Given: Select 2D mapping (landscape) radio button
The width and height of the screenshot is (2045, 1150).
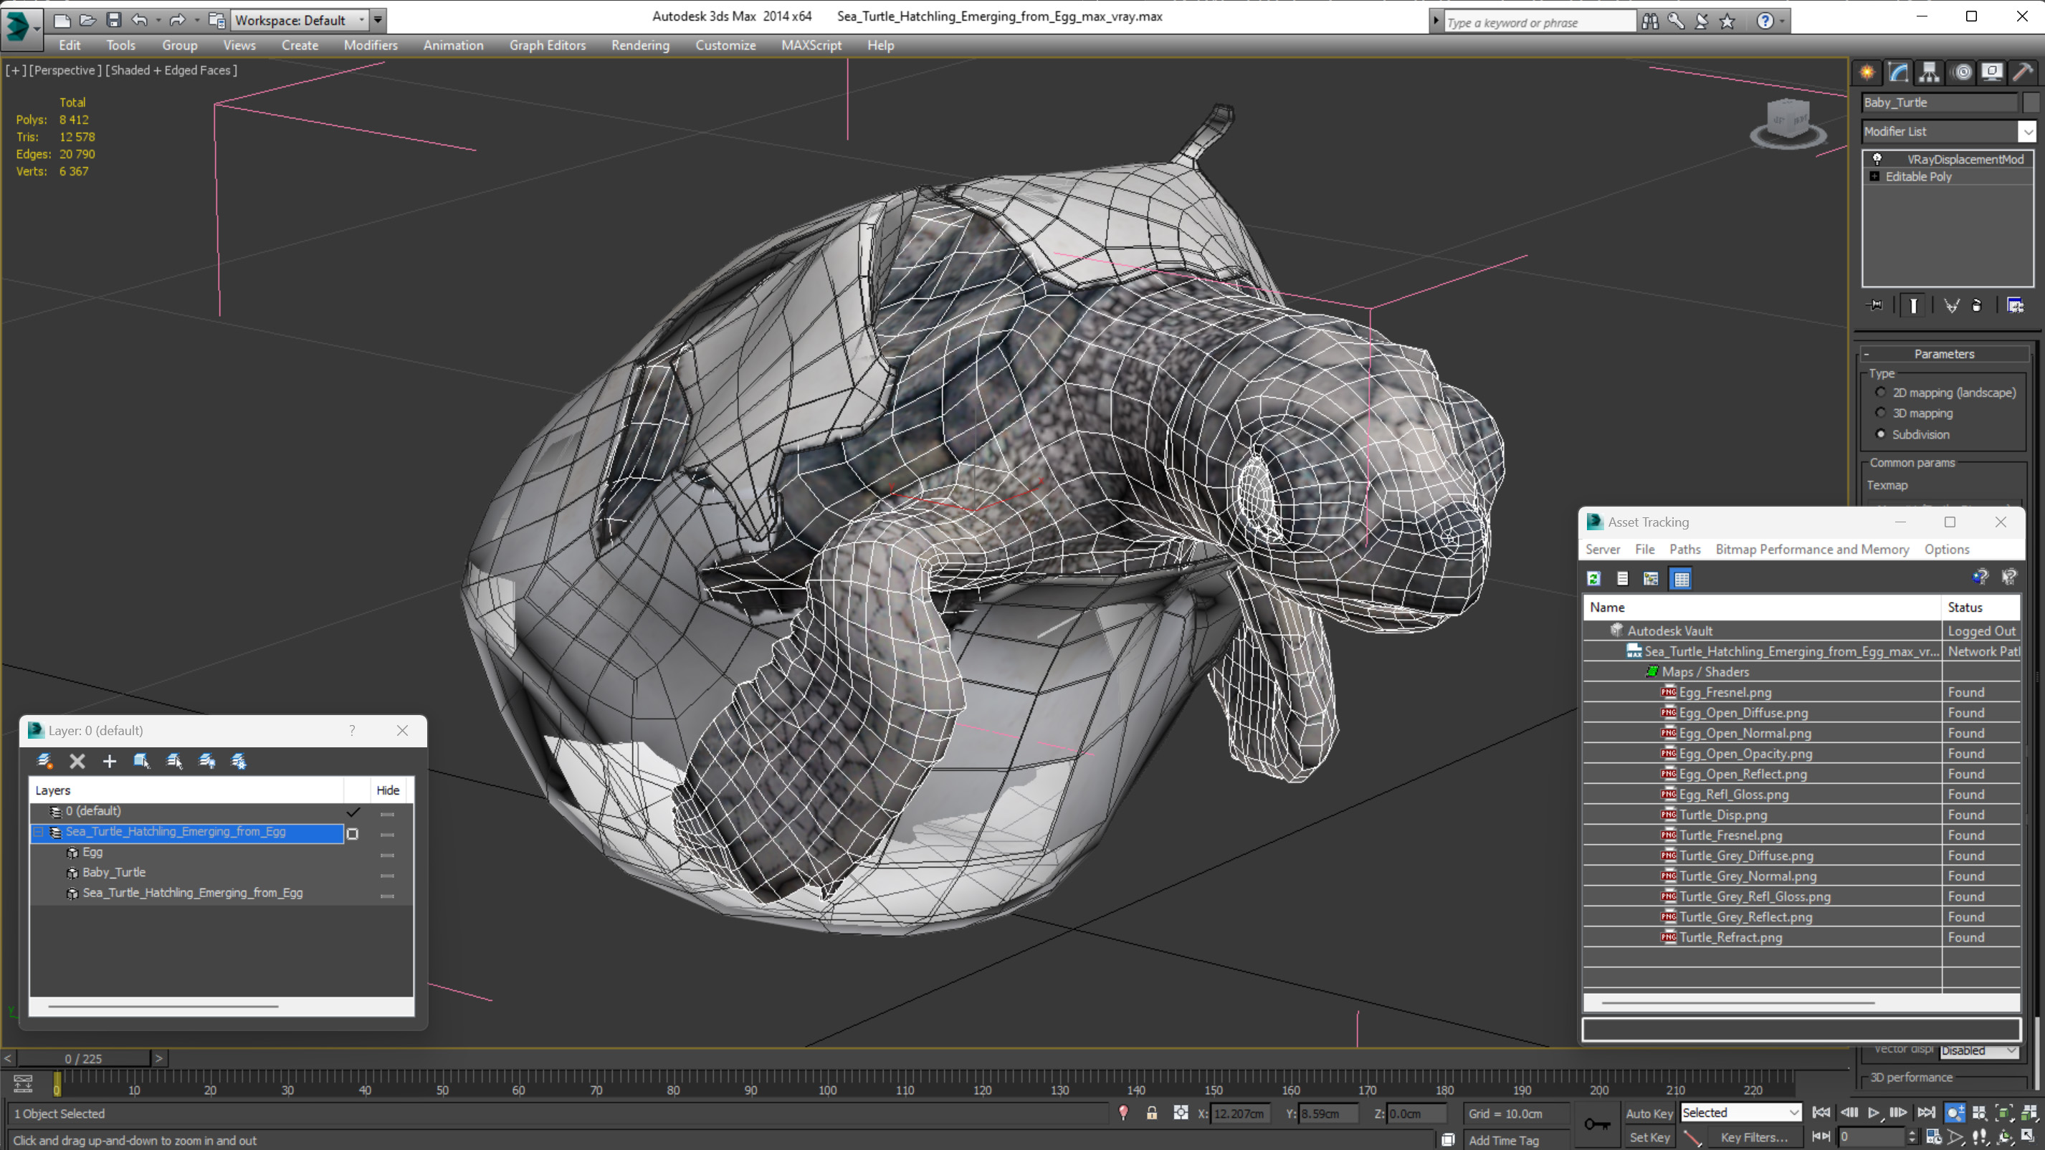Looking at the screenshot, I should coord(1880,392).
